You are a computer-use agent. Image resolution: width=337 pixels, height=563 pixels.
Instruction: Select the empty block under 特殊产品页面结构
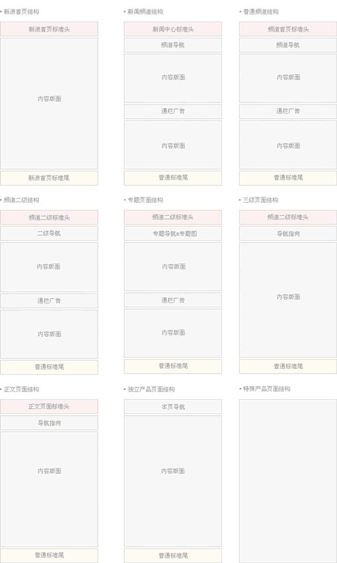288,481
